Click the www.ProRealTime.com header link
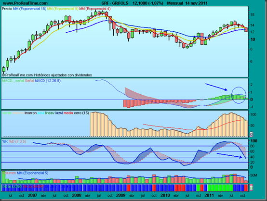Viewport: 267px width, 201px height. 26,3
